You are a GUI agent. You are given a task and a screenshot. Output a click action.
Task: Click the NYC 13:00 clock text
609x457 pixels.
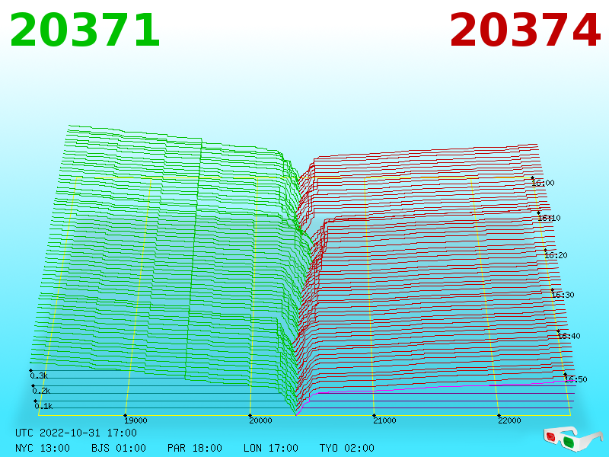click(x=43, y=448)
